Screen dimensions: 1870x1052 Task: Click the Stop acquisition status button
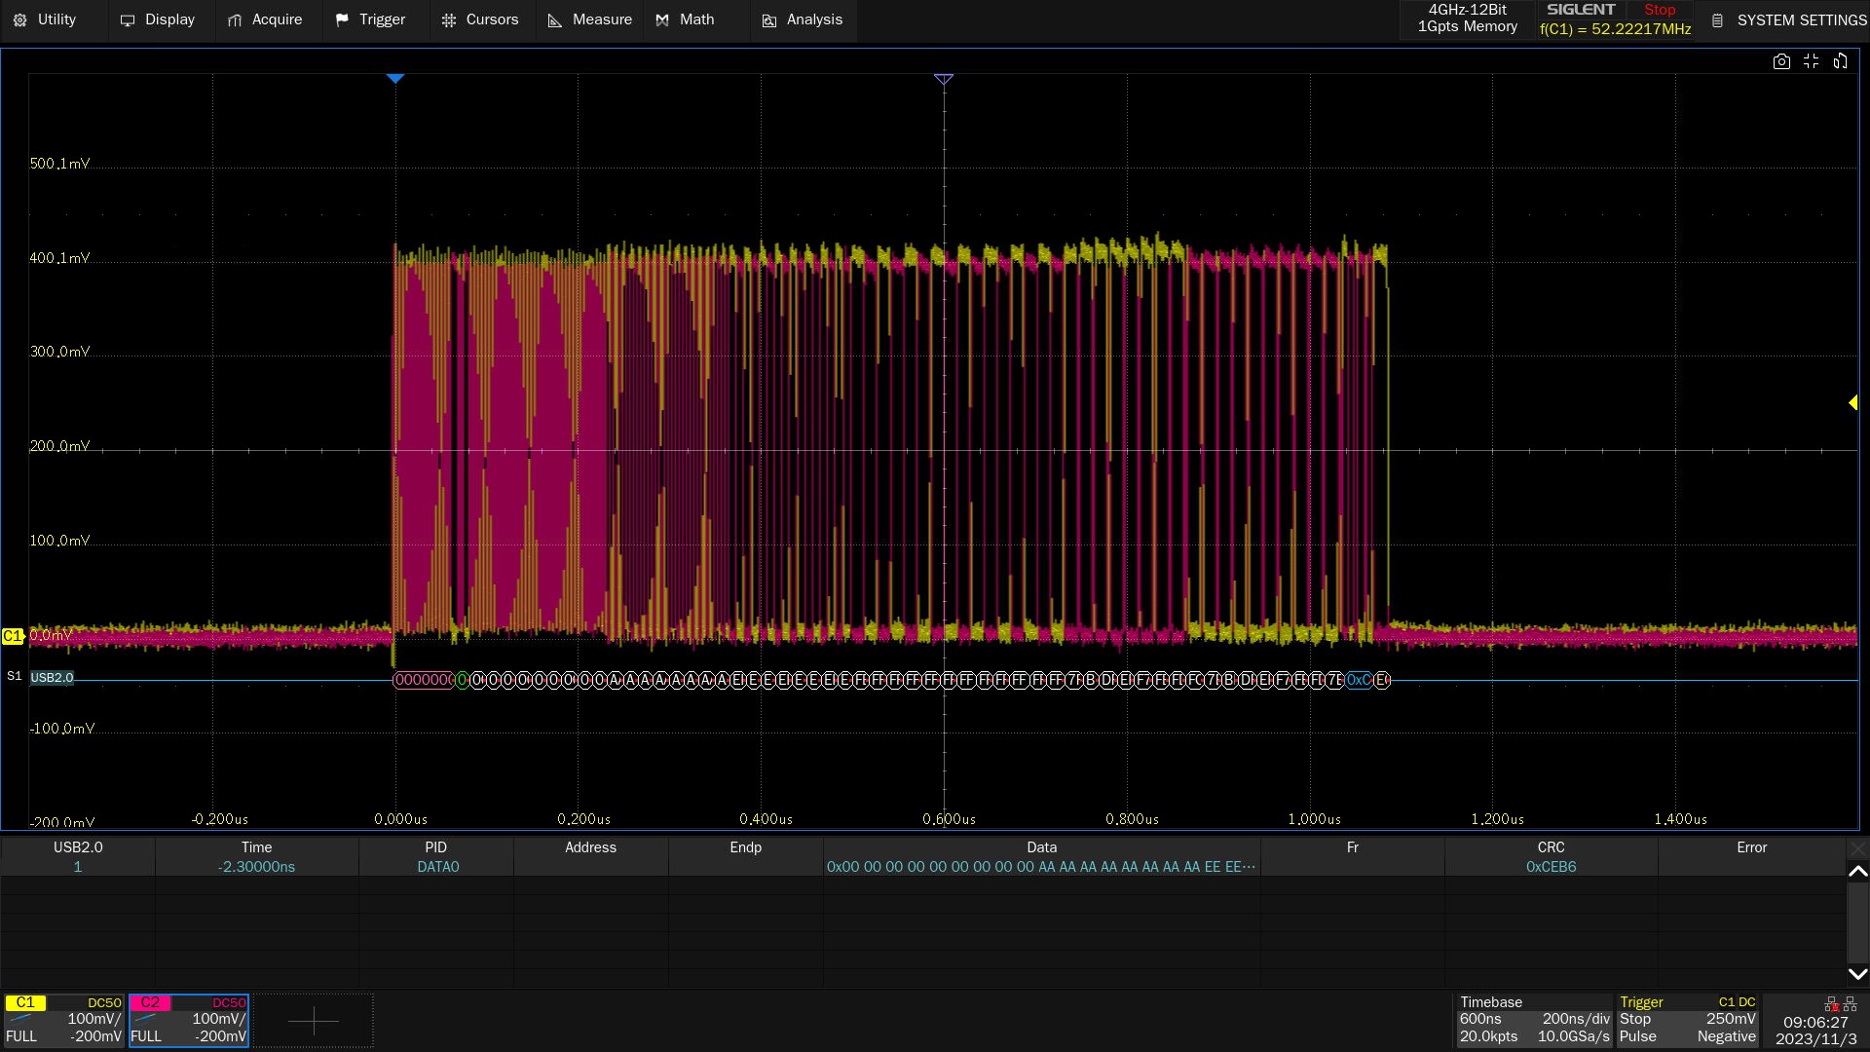click(x=1660, y=10)
